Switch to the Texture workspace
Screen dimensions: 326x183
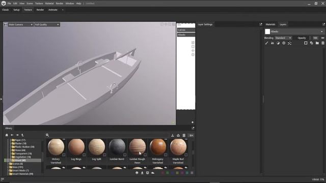click(28, 10)
